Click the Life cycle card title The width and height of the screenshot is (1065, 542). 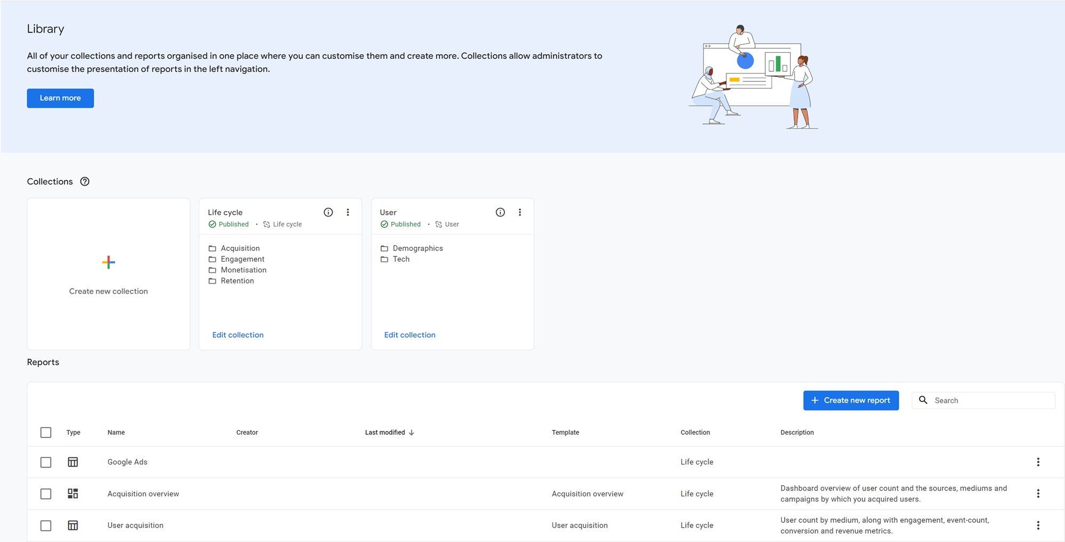pyautogui.click(x=225, y=212)
